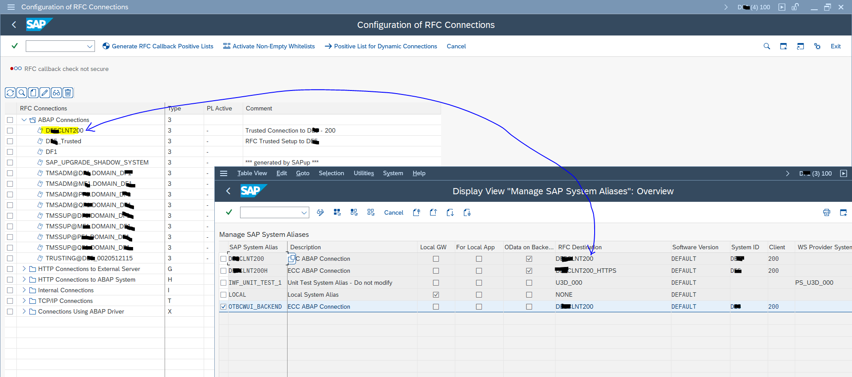
Task: Click the Edit pencil icon above the RFC tree
Action: pyautogui.click(x=45, y=93)
